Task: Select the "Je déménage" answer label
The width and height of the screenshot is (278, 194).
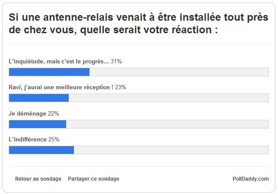Action: (28, 114)
